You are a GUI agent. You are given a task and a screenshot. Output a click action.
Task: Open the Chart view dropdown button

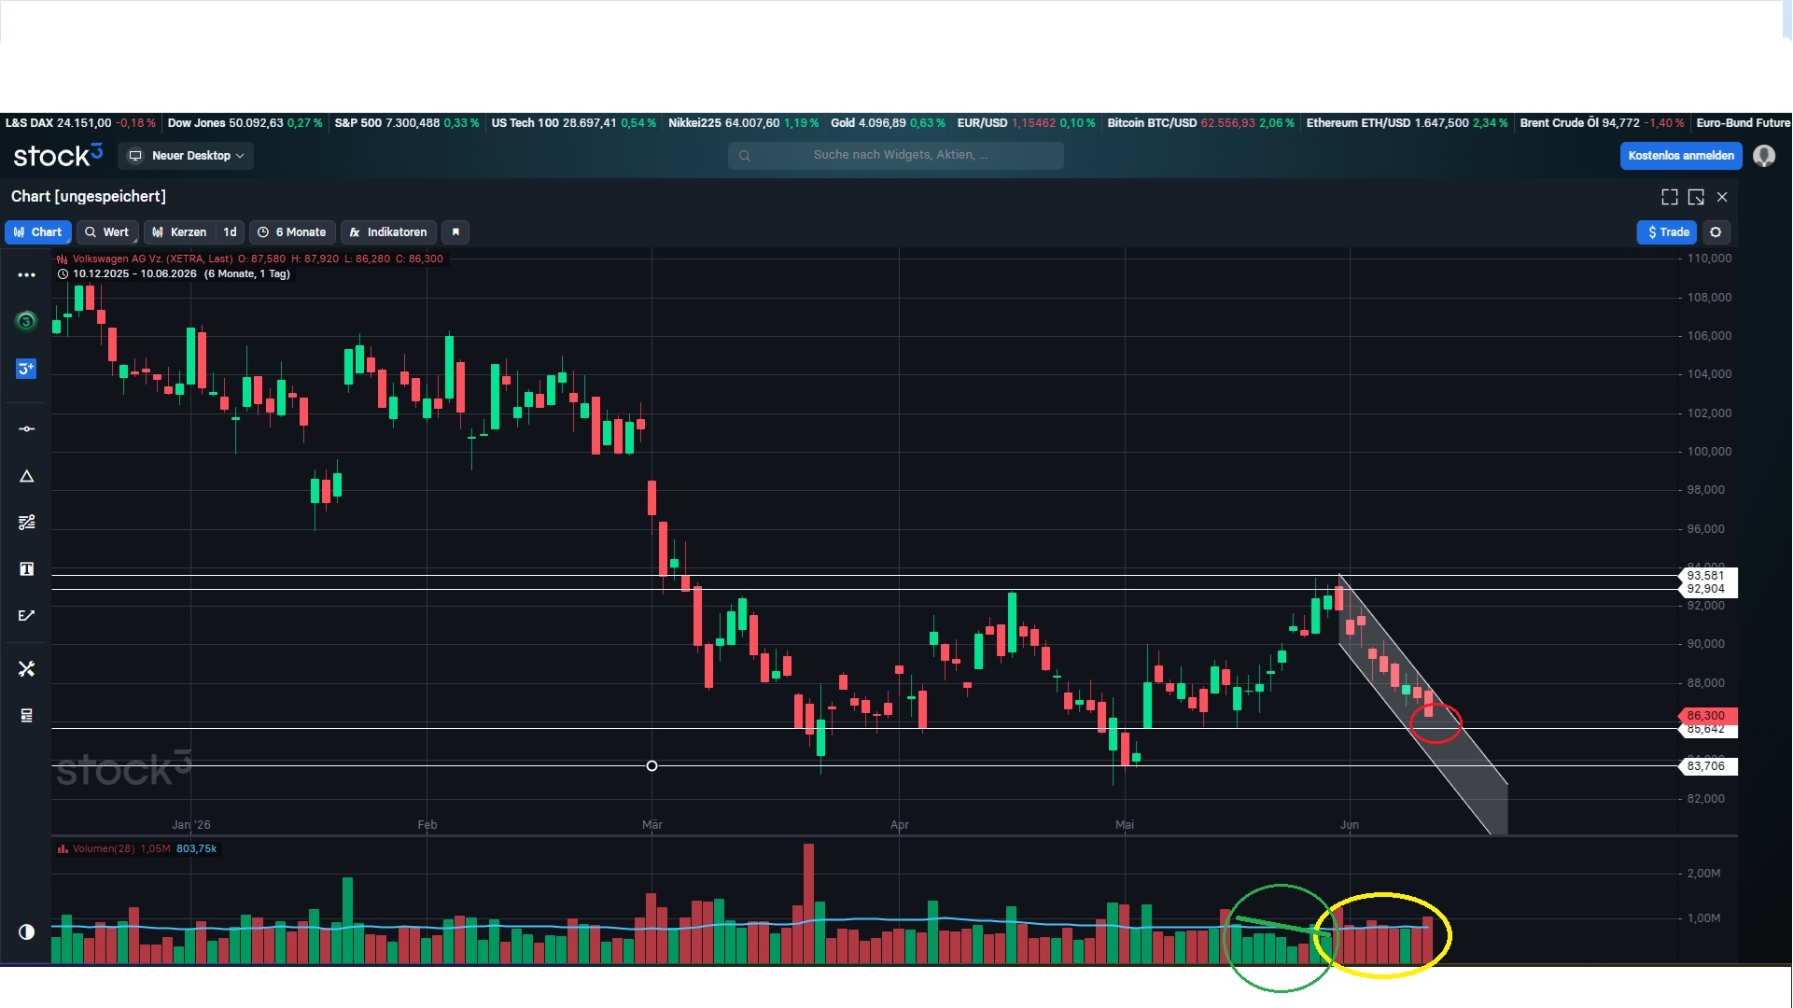[x=38, y=232]
